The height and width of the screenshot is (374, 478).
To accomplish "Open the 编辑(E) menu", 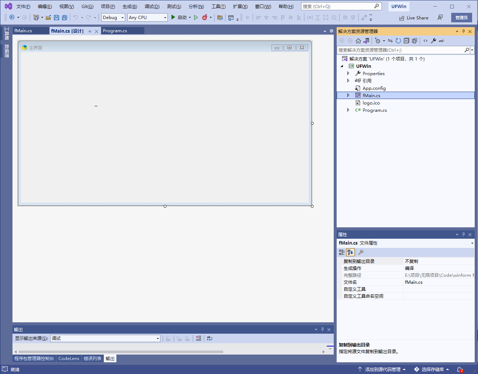I will pos(45,7).
